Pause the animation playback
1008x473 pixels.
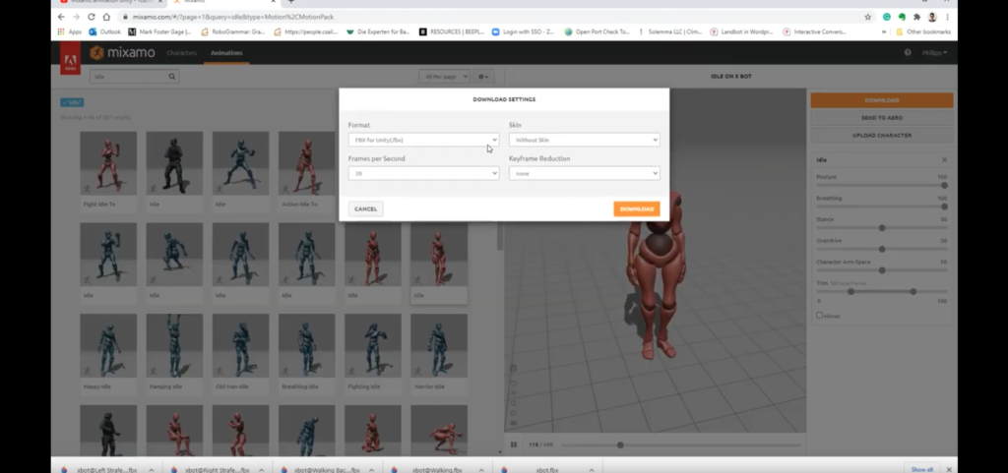[514, 444]
